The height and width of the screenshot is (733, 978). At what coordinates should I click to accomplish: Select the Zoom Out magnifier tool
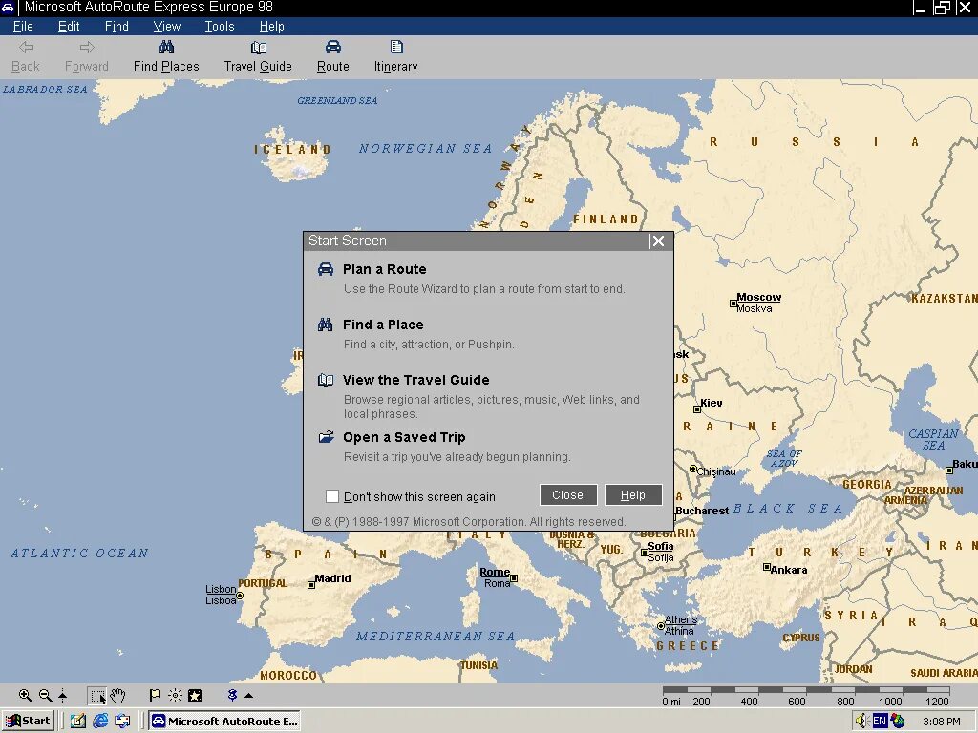pyautogui.click(x=45, y=696)
